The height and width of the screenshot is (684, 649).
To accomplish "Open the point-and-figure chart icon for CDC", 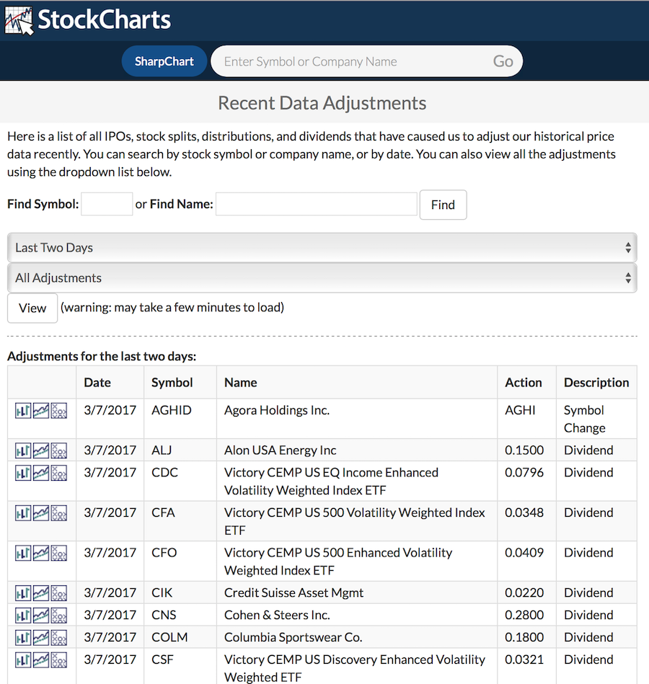I will (59, 473).
